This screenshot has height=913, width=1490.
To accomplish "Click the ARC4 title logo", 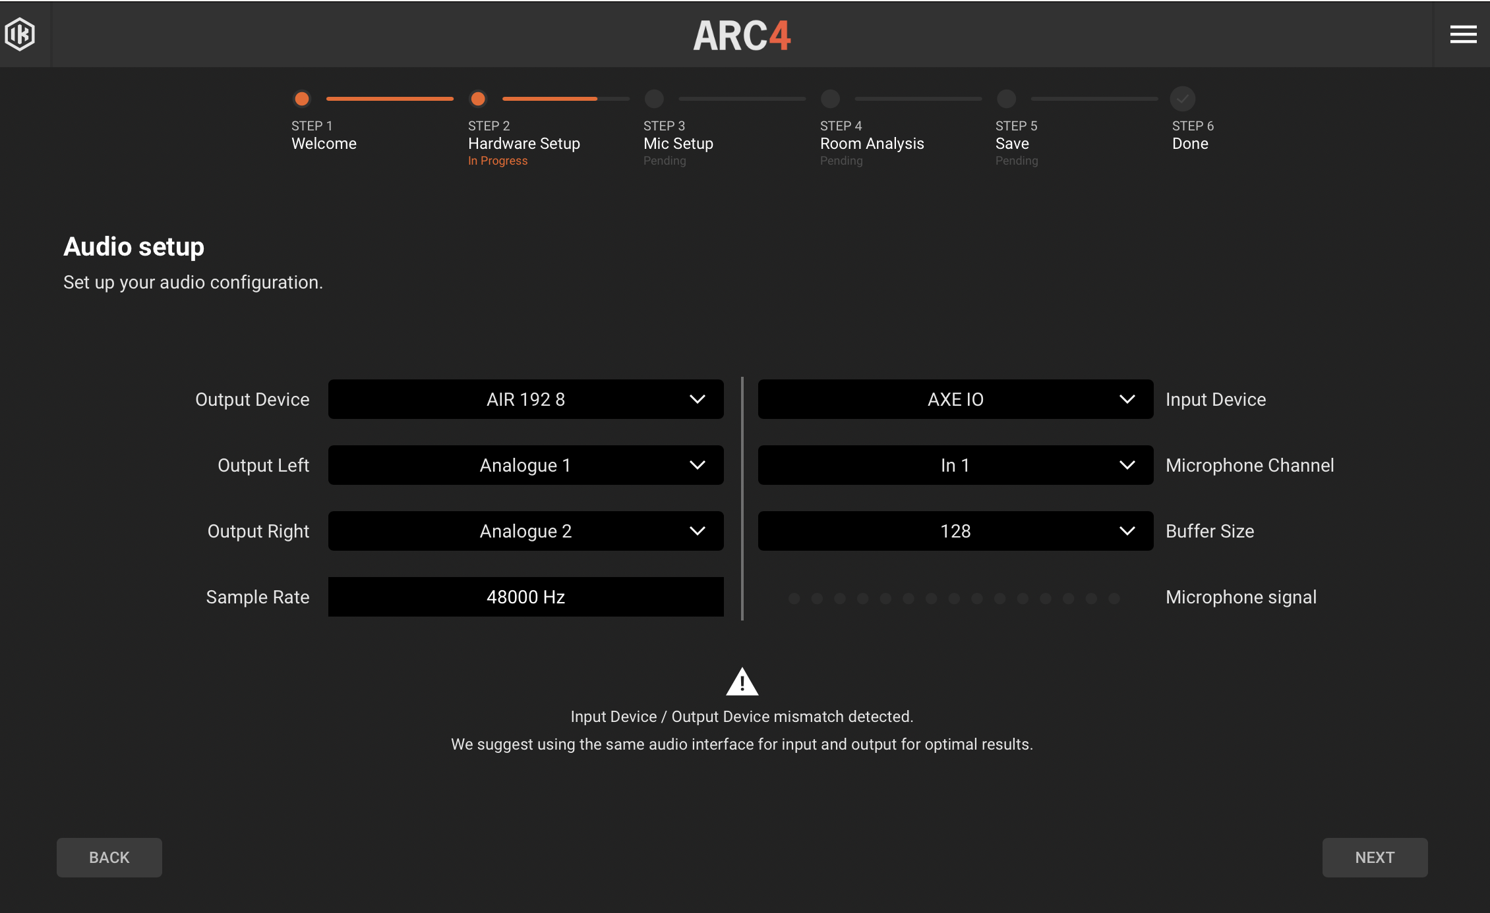I will (x=742, y=36).
